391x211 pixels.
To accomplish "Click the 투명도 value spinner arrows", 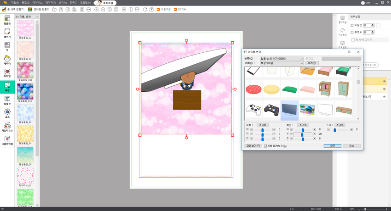I will 373,32.
